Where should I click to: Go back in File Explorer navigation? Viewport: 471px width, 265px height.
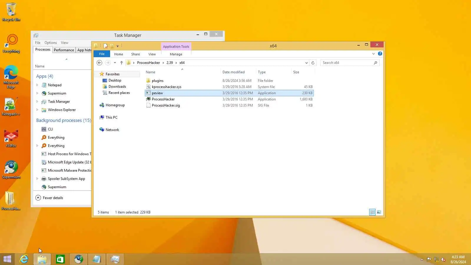coord(99,63)
